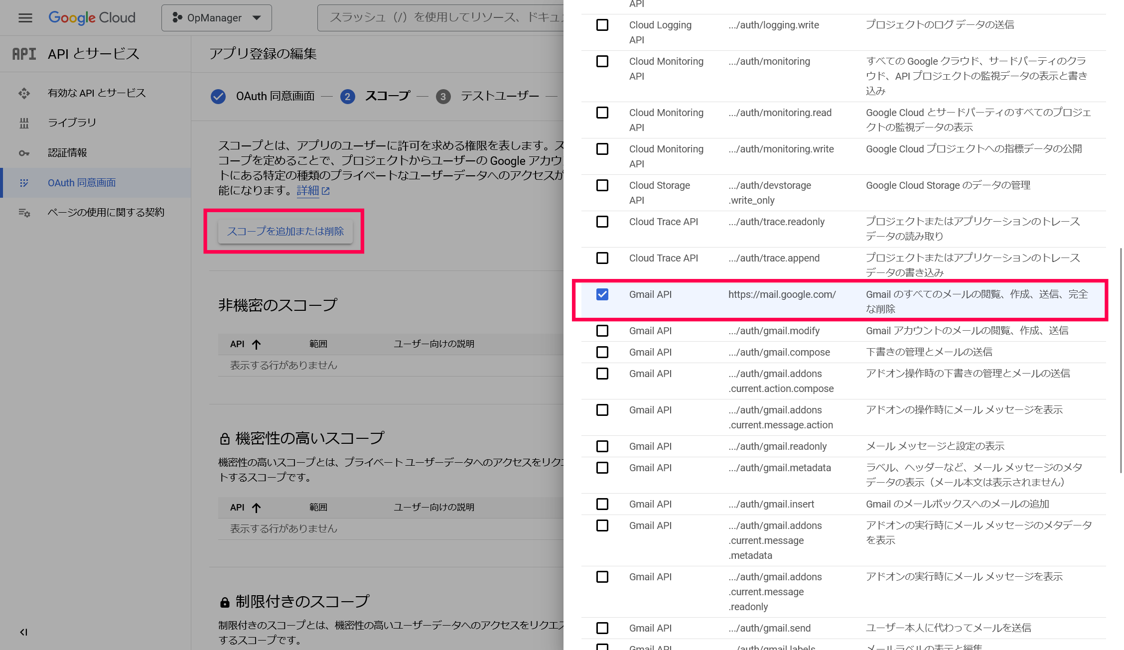This screenshot has height=650, width=1124.
Task: Open 認証情報 via the key icon
Action: pyautogui.click(x=24, y=152)
